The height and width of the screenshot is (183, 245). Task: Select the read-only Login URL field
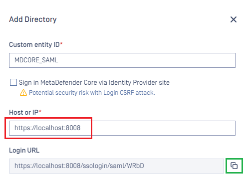pyautogui.click(x=116, y=166)
